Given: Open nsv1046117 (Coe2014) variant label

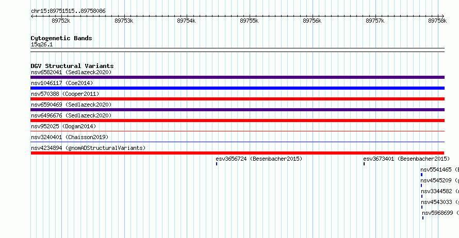Looking at the screenshot, I should [x=62, y=83].
